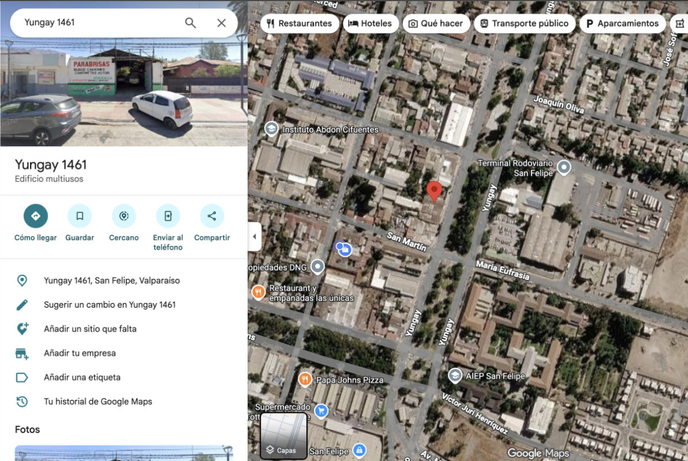Click Restaurant y empanadas las únicas marker
Image resolution: width=688 pixels, height=461 pixels.
pos(258,292)
